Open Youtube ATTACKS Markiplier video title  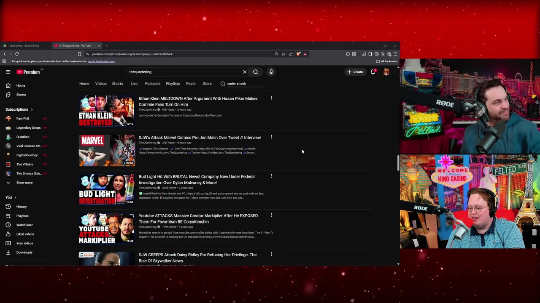[x=198, y=219]
